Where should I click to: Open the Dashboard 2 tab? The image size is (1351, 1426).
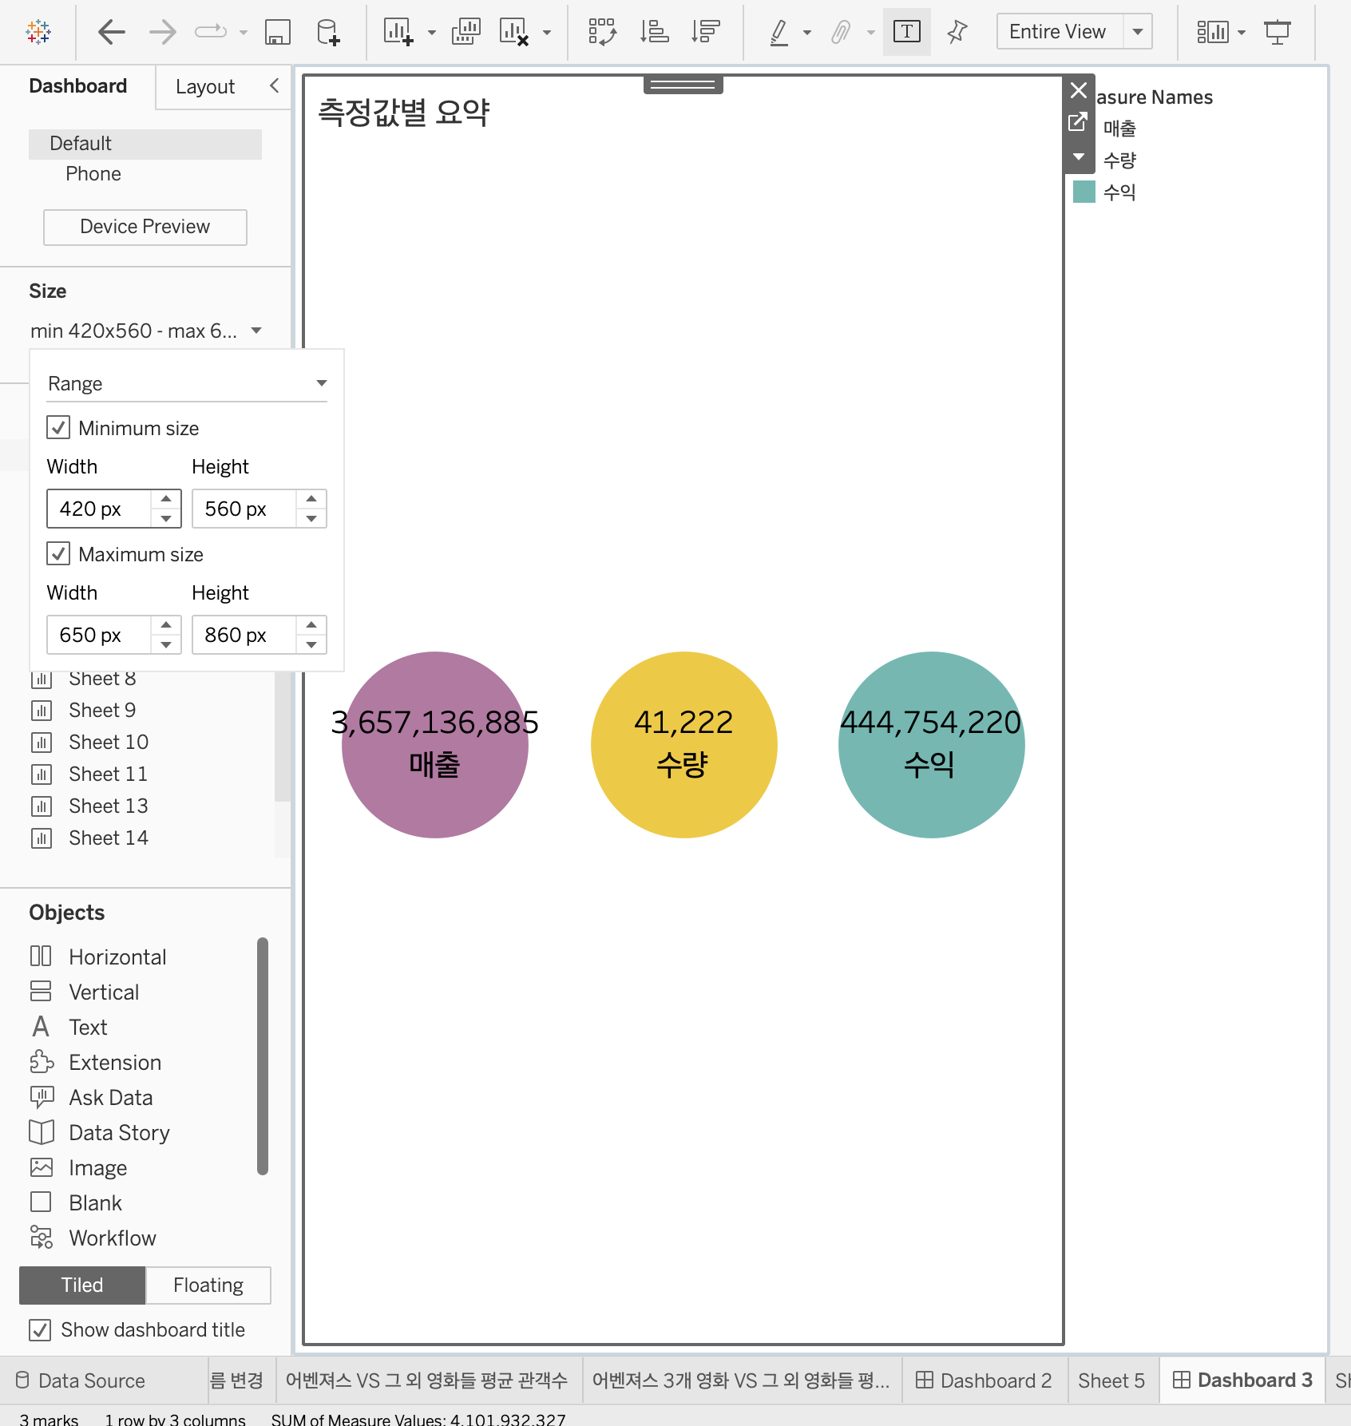(x=984, y=1380)
